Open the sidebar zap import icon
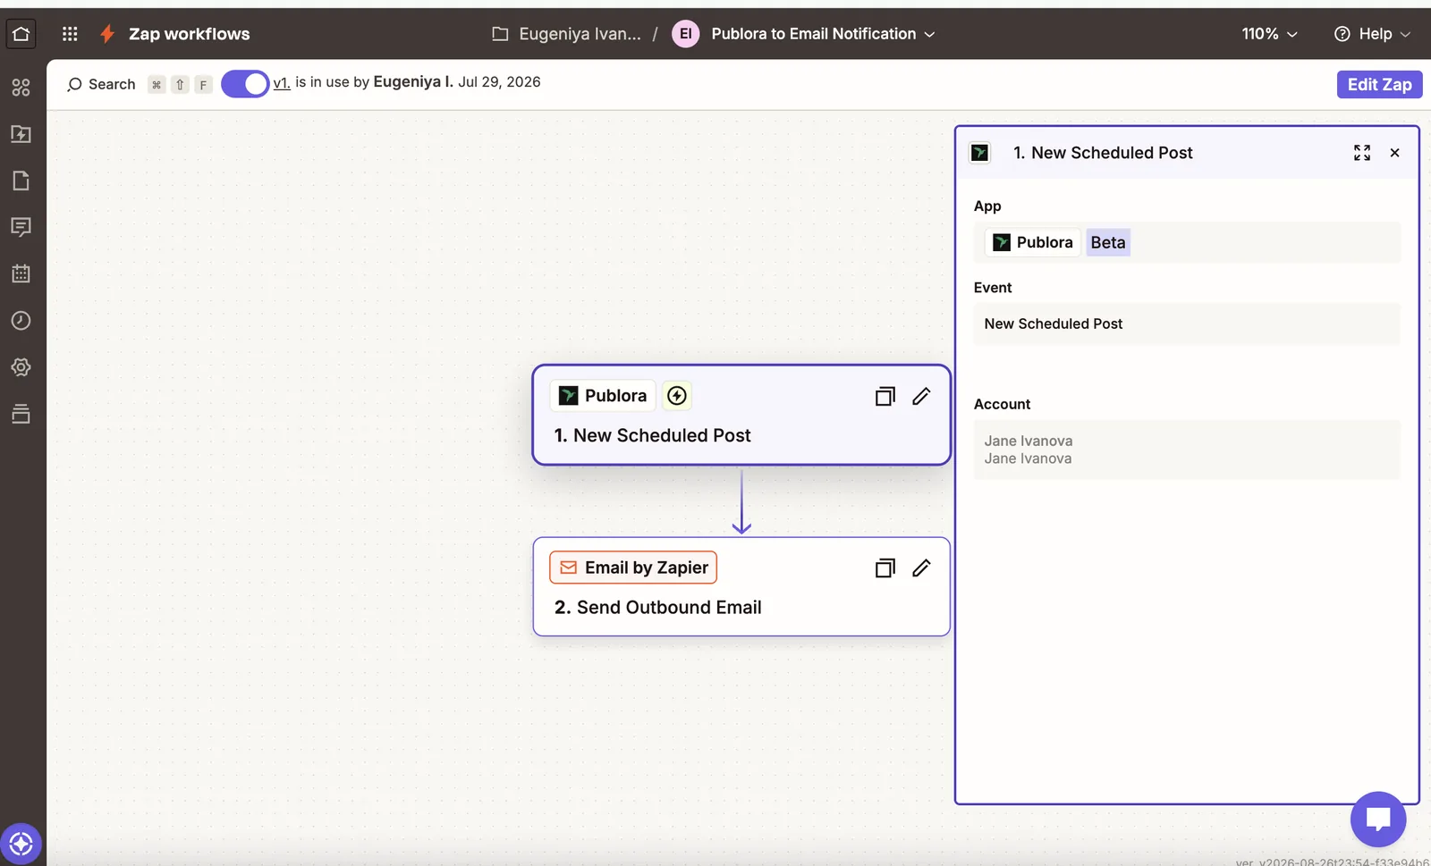The width and height of the screenshot is (1431, 866). click(21, 134)
